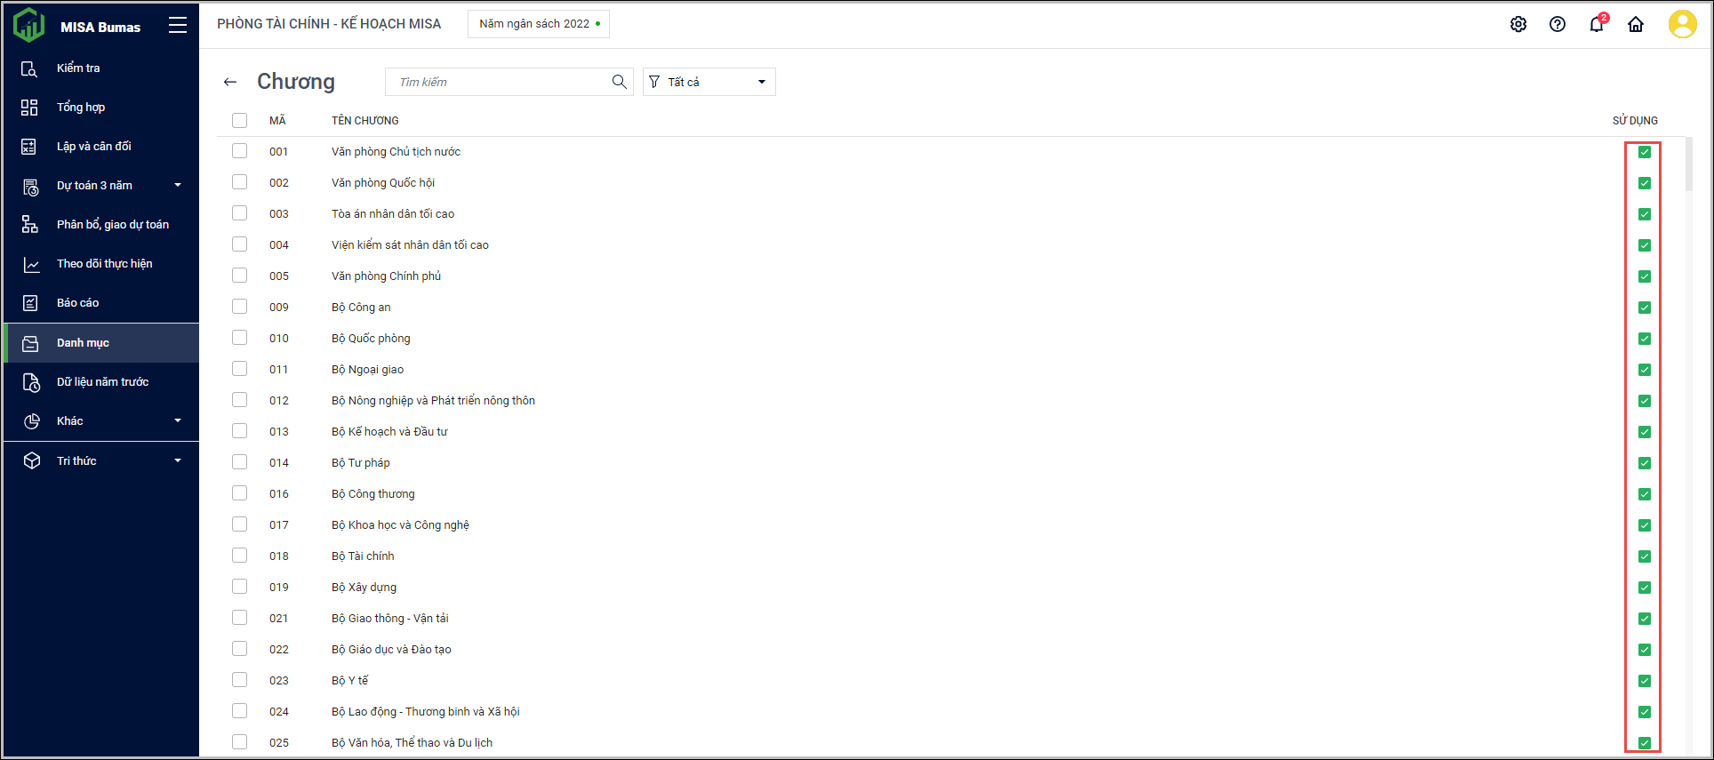Click the search magnifier icon
The height and width of the screenshot is (760, 1714).
[620, 82]
